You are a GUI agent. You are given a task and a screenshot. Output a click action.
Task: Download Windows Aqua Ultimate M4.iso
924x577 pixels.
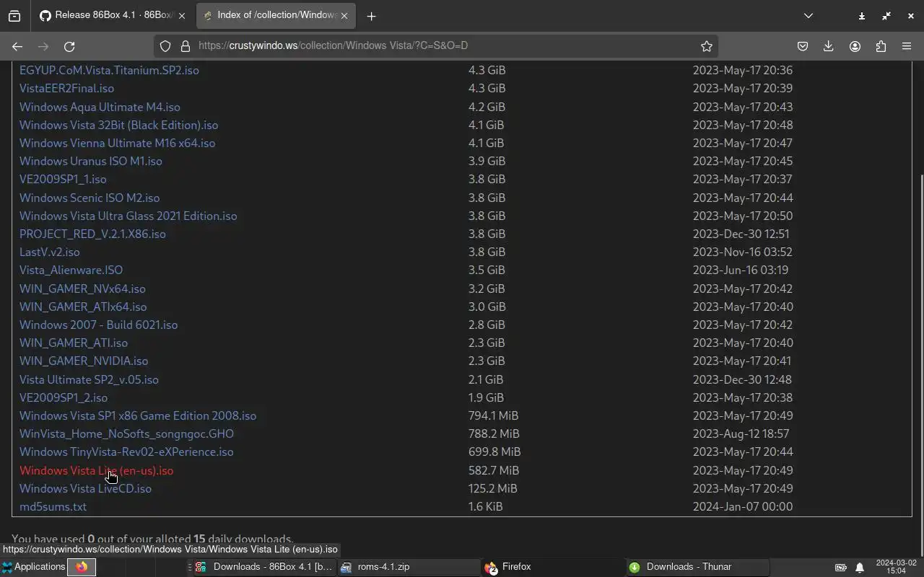[x=100, y=107]
